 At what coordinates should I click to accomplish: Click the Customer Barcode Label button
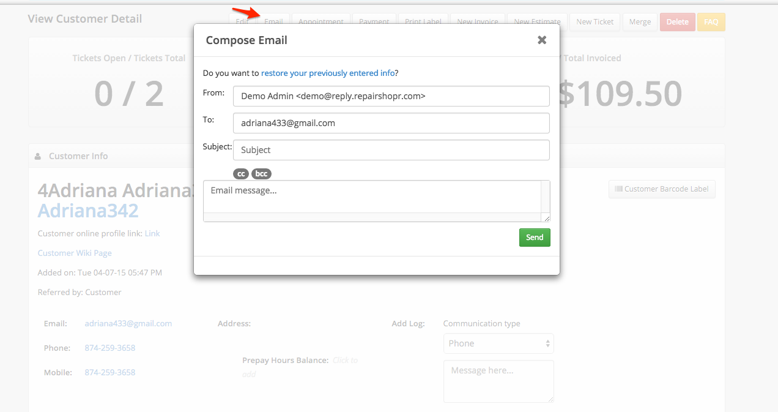[662, 189]
